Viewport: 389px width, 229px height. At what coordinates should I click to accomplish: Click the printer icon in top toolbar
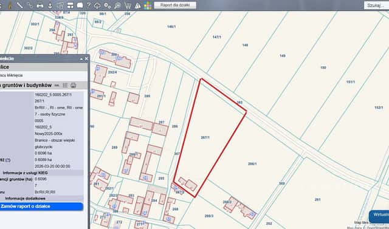(40, 5)
